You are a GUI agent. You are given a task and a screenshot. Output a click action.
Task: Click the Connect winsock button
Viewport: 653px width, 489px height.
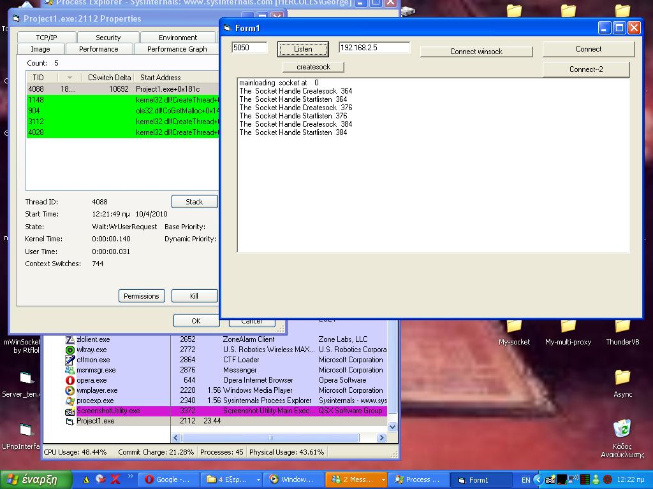pos(476,52)
